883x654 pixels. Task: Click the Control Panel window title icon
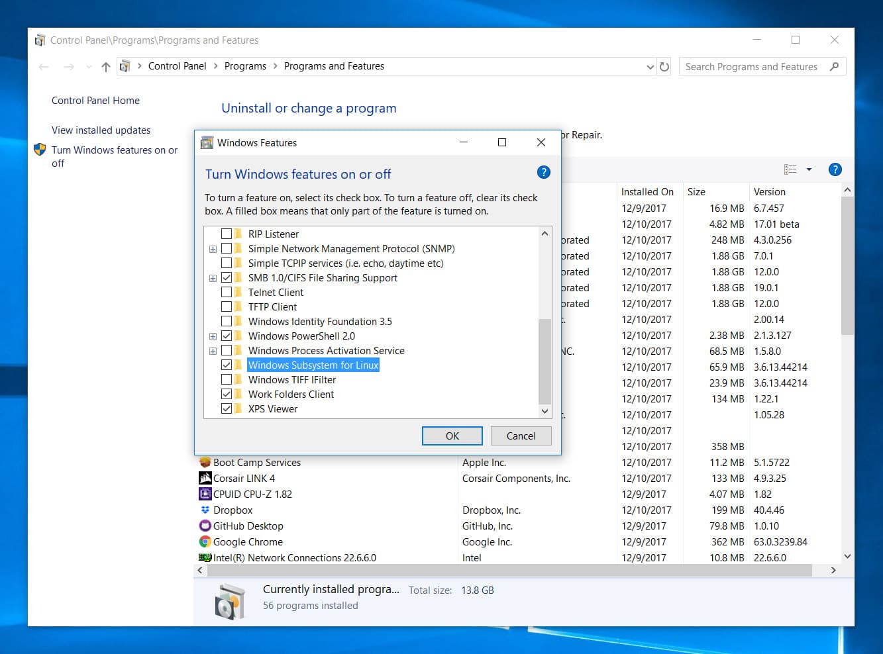pos(40,40)
